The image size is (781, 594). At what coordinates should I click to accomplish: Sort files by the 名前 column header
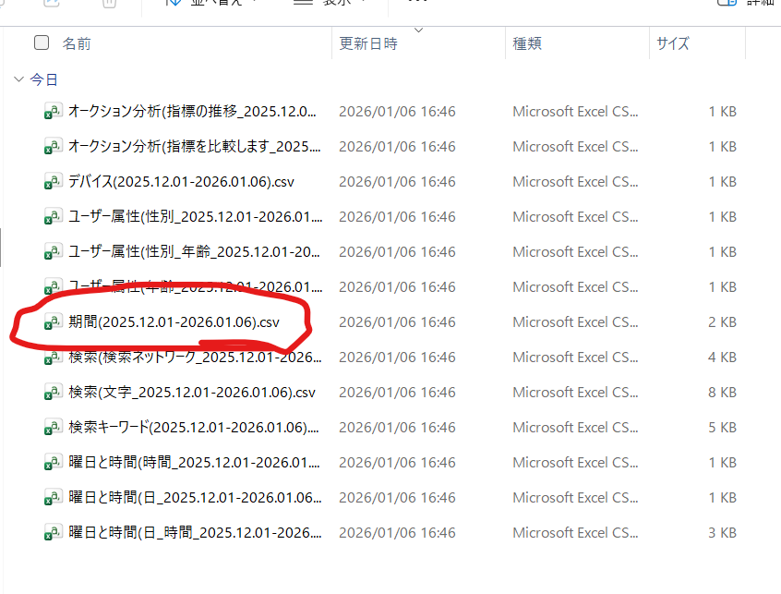[x=77, y=43]
